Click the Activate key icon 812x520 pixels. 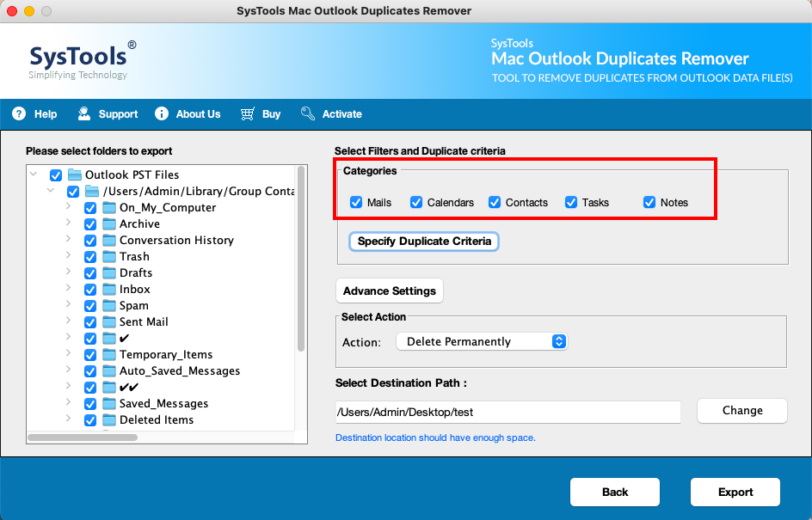308,113
